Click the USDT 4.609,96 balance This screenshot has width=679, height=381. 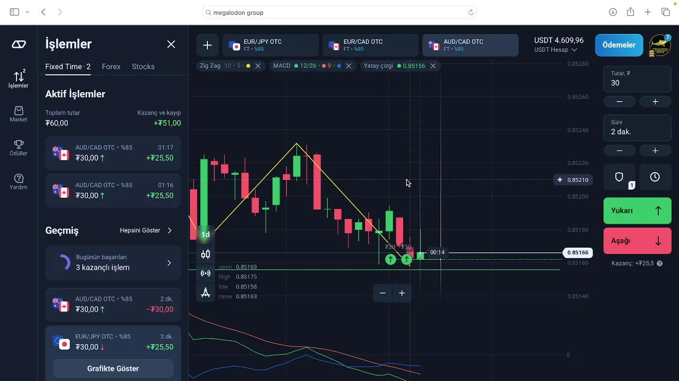[559, 40]
